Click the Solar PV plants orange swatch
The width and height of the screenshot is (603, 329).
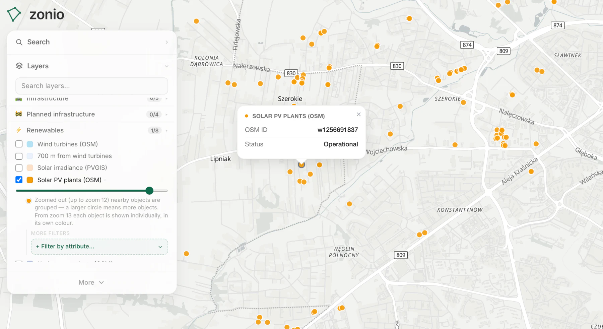pos(30,180)
